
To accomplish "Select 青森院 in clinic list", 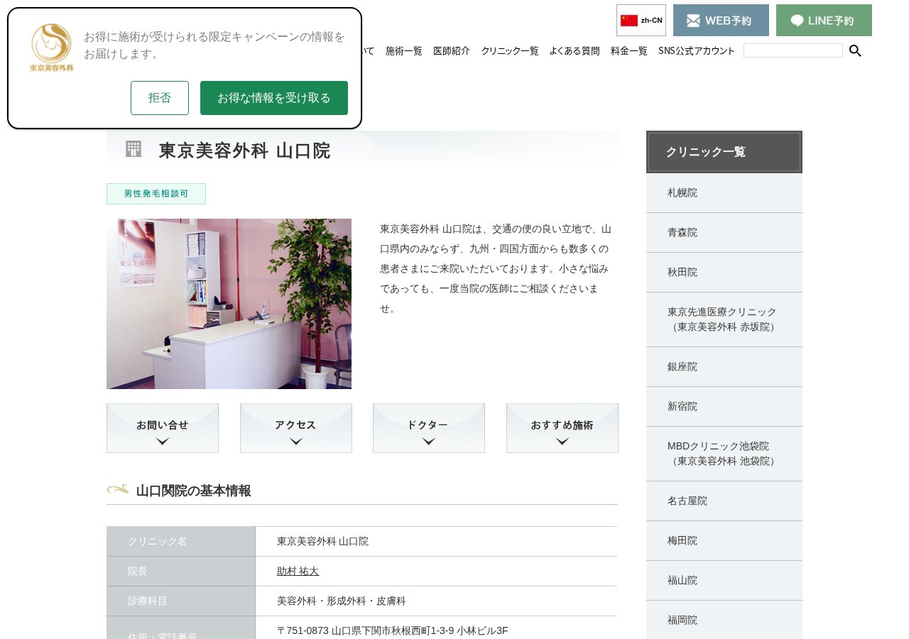I will click(724, 233).
